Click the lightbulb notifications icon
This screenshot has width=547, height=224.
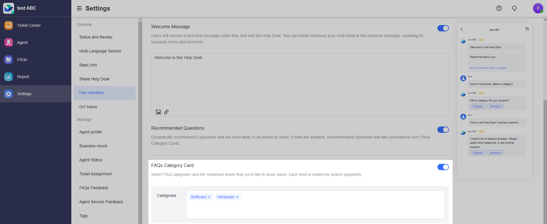[514, 8]
